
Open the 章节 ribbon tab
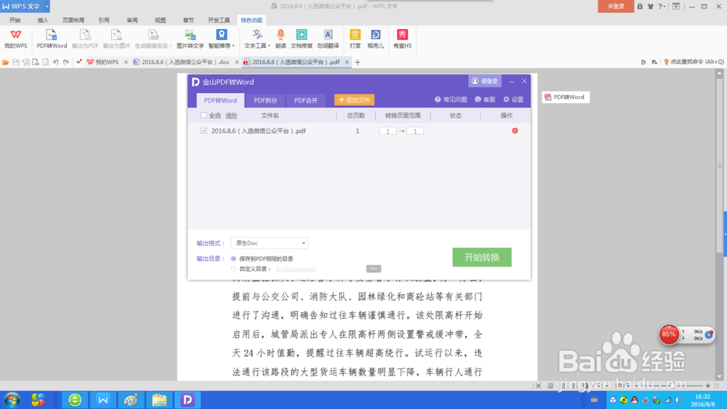[x=188, y=20]
